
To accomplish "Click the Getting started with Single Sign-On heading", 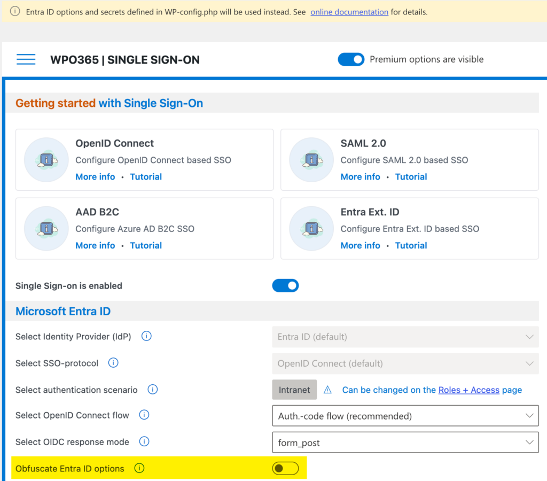I will coord(109,103).
